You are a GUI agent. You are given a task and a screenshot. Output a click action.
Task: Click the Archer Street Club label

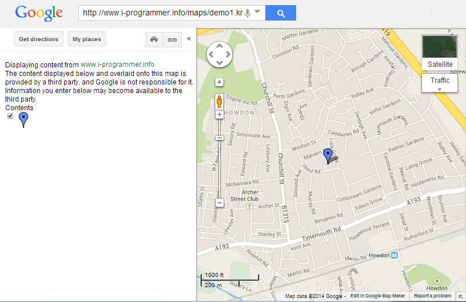point(245,195)
